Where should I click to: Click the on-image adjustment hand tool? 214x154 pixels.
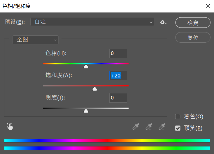[x=10, y=126]
